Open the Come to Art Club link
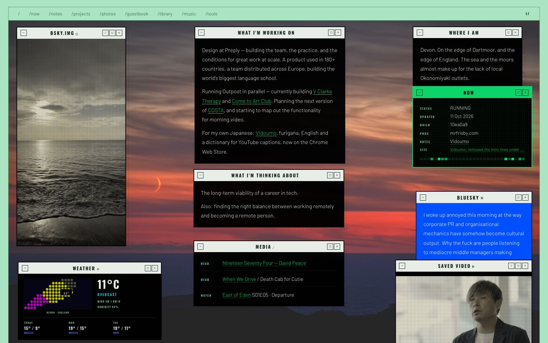 click(x=251, y=101)
